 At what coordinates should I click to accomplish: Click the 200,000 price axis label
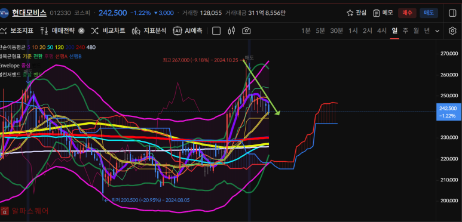coord(449,201)
